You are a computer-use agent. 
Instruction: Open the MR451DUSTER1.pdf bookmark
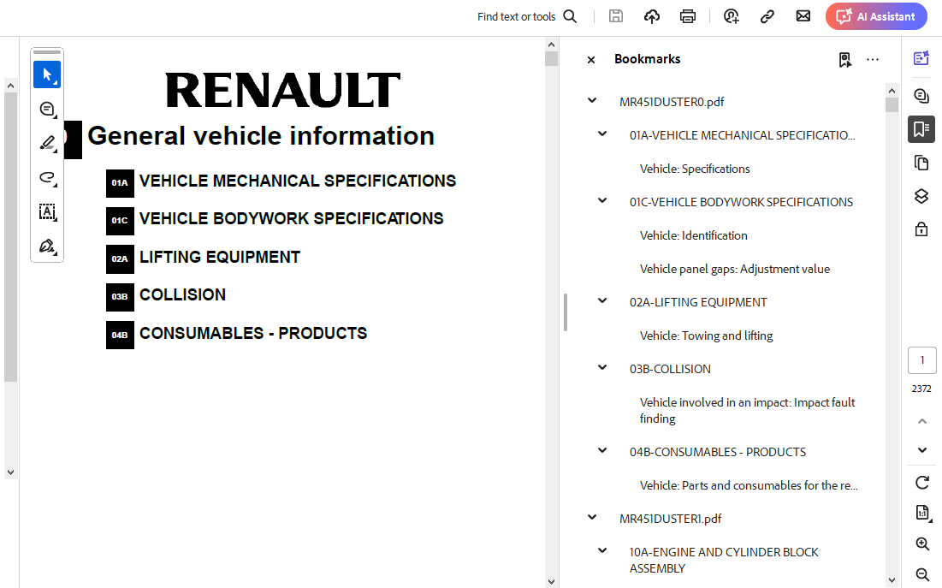coord(671,519)
